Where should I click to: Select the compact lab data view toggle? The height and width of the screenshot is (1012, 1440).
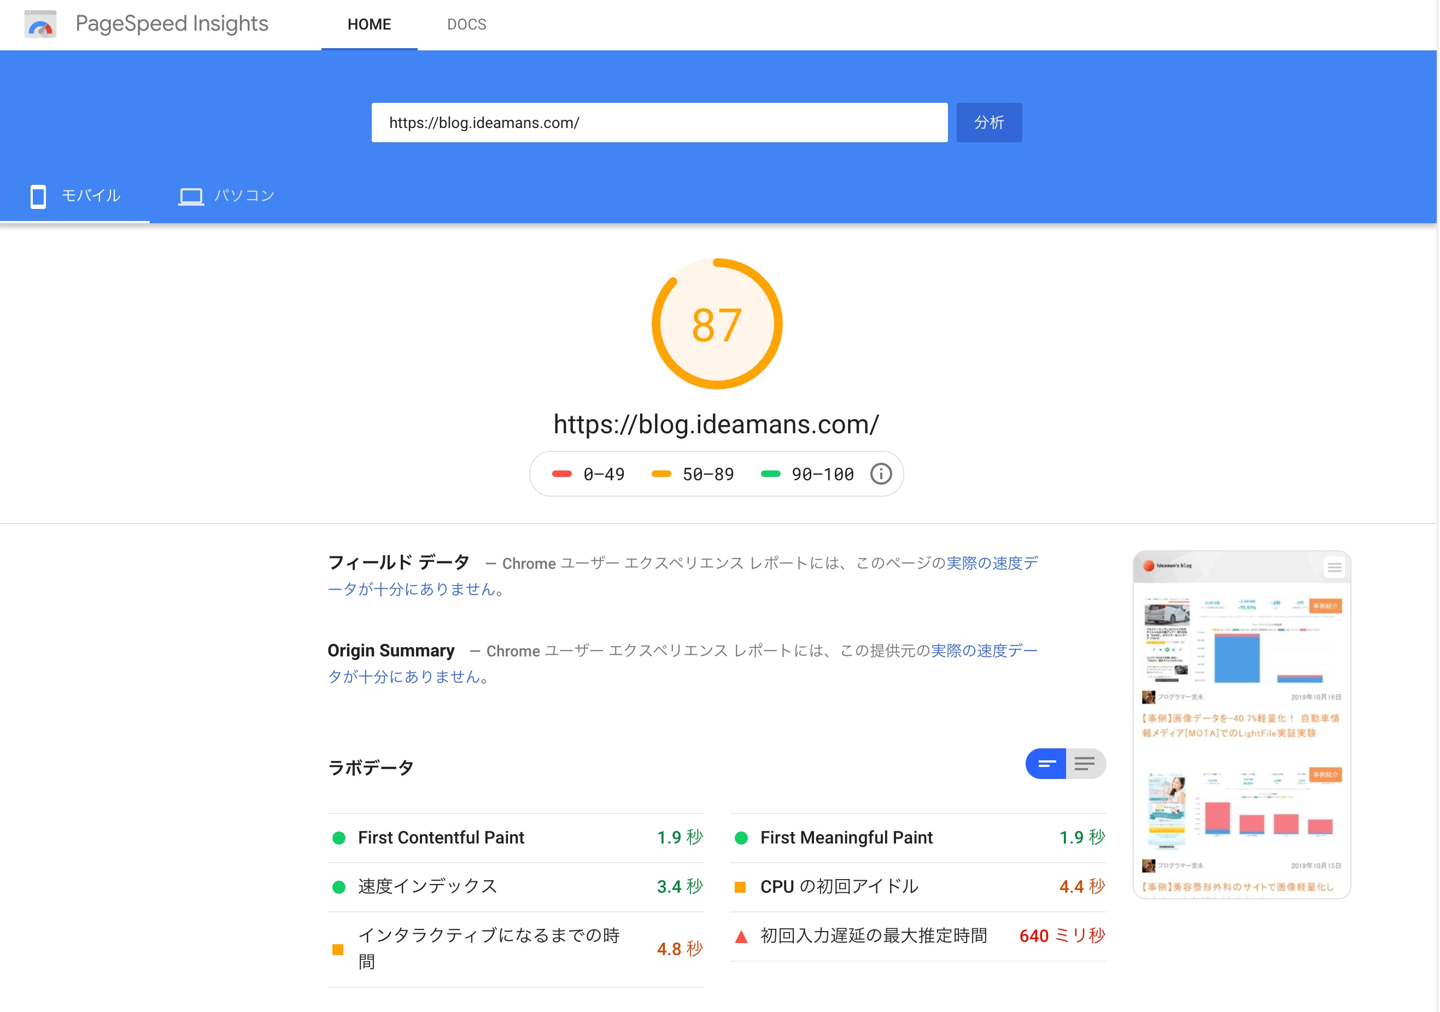(1045, 764)
